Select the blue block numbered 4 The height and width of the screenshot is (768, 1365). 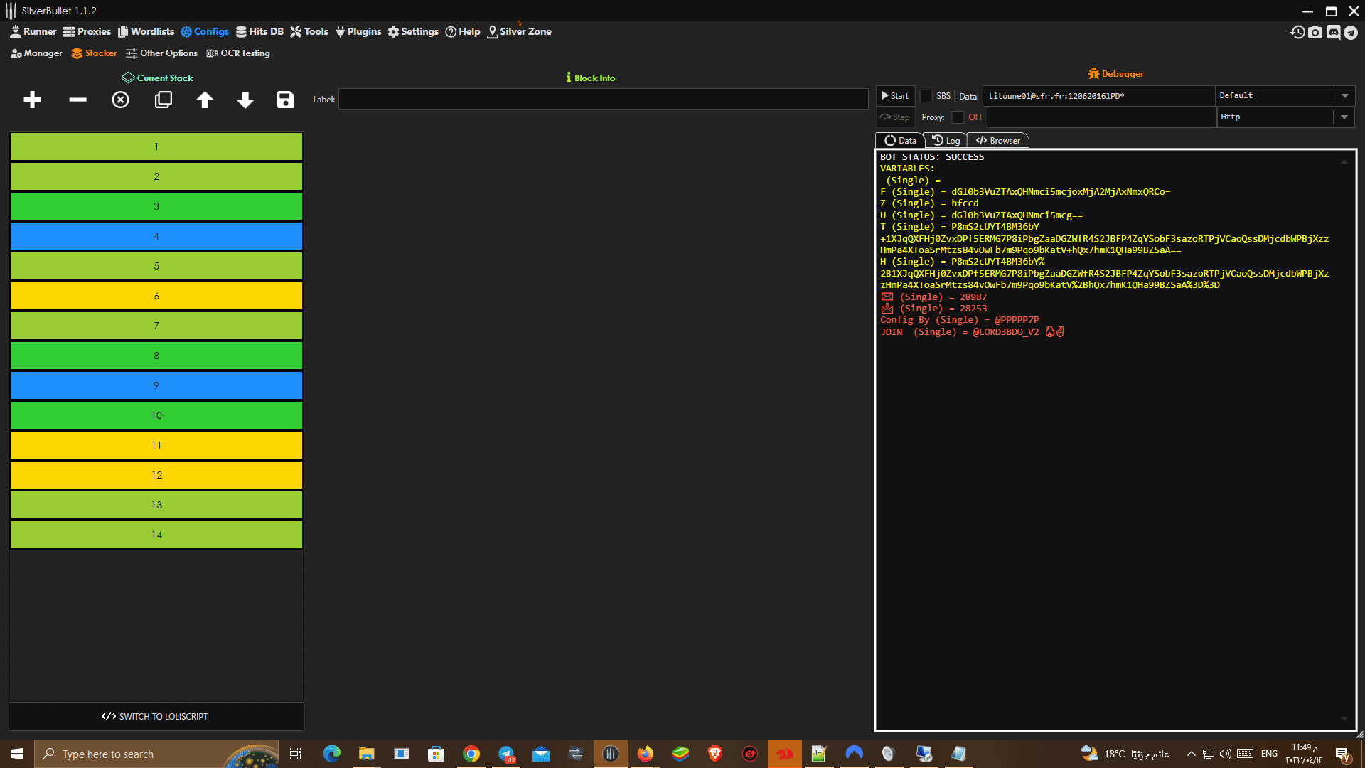point(156,236)
